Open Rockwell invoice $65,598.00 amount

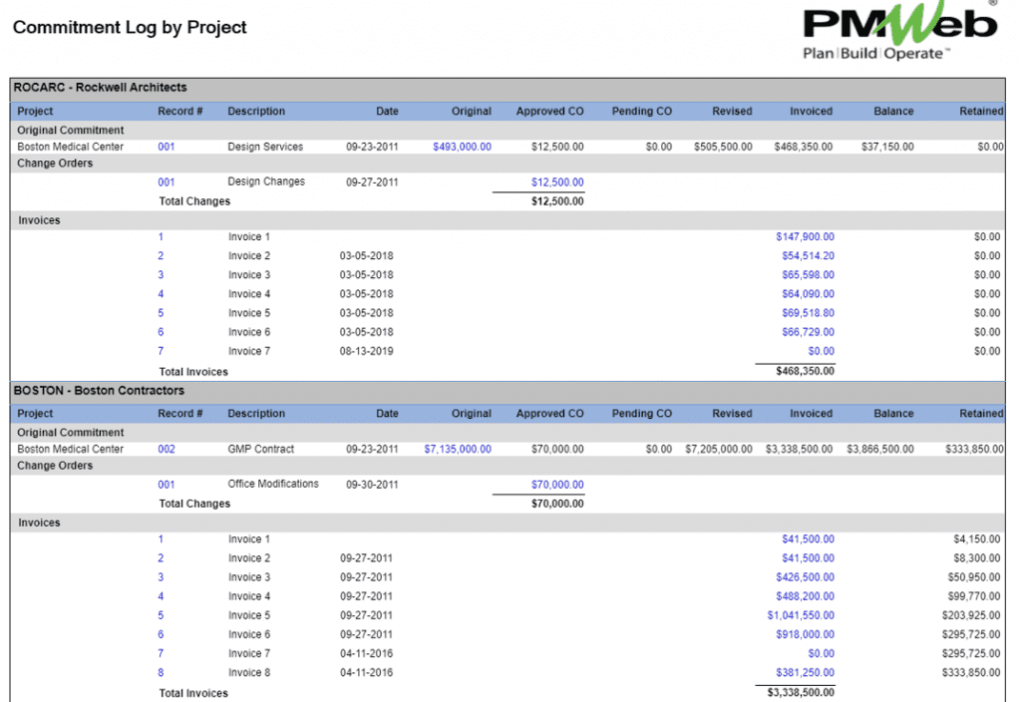808,275
